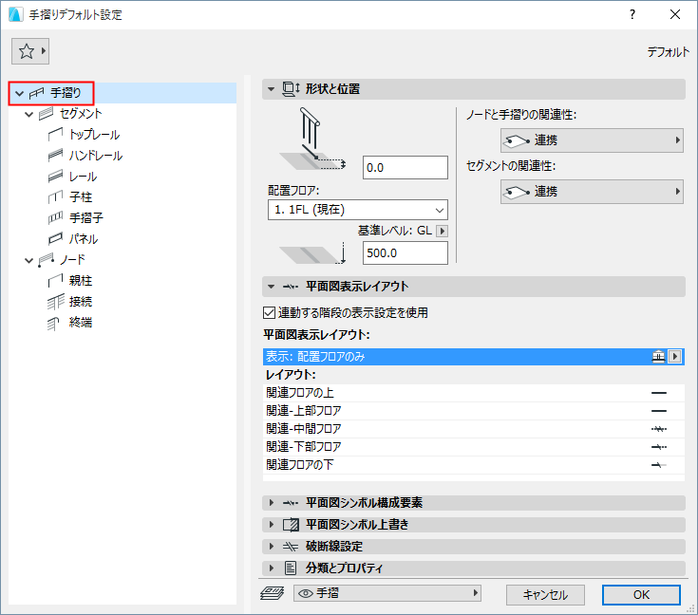Image resolution: width=698 pixels, height=615 pixels.
Task: Open the ノードと手摺りの関連性 連携 dropdown
Action: (592, 140)
